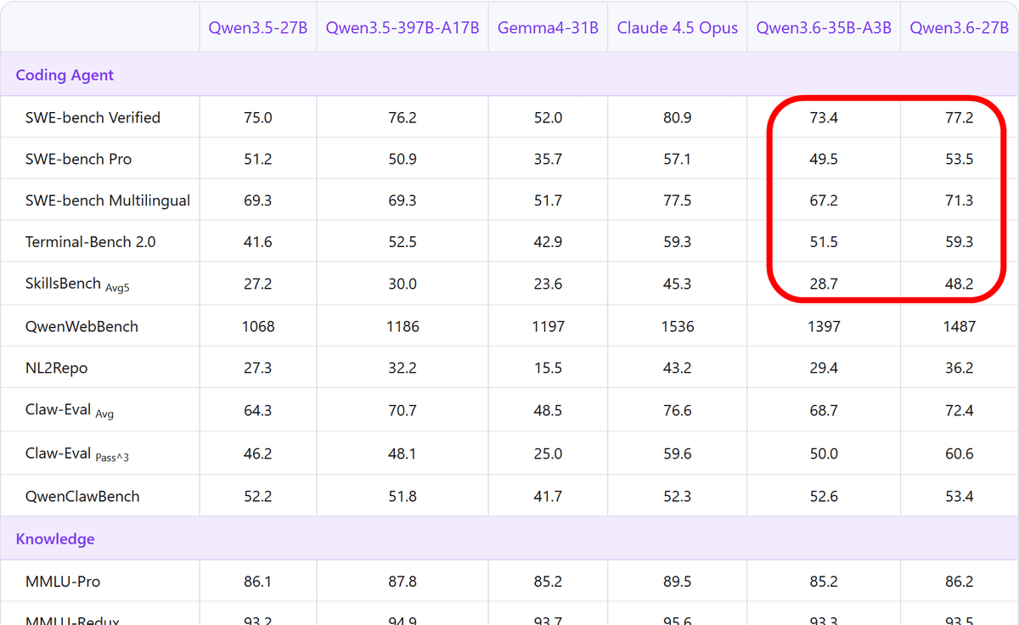
Task: Select the SWE-bench Verified row label
Action: 93,118
